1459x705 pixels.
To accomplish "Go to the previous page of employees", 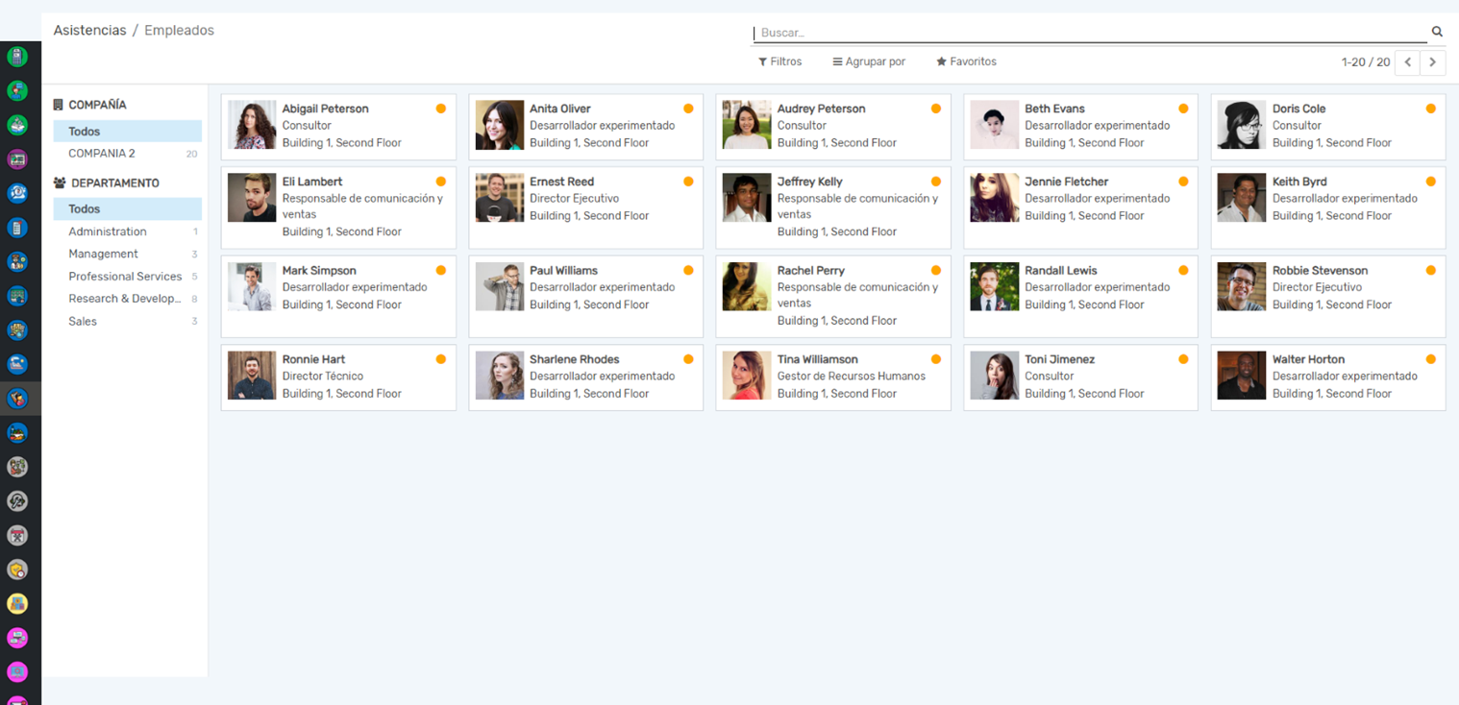I will (1408, 62).
